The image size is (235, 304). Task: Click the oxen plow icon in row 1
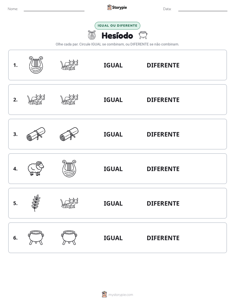coord(69,65)
